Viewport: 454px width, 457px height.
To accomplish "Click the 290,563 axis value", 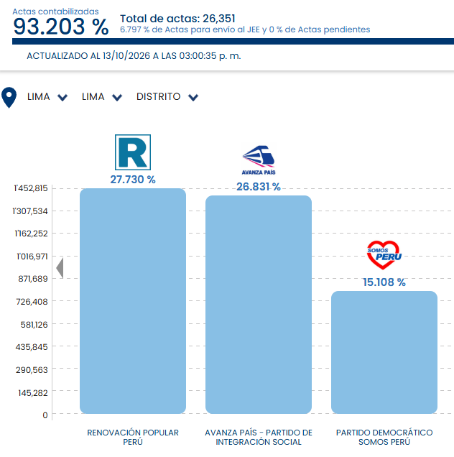I will (32, 369).
